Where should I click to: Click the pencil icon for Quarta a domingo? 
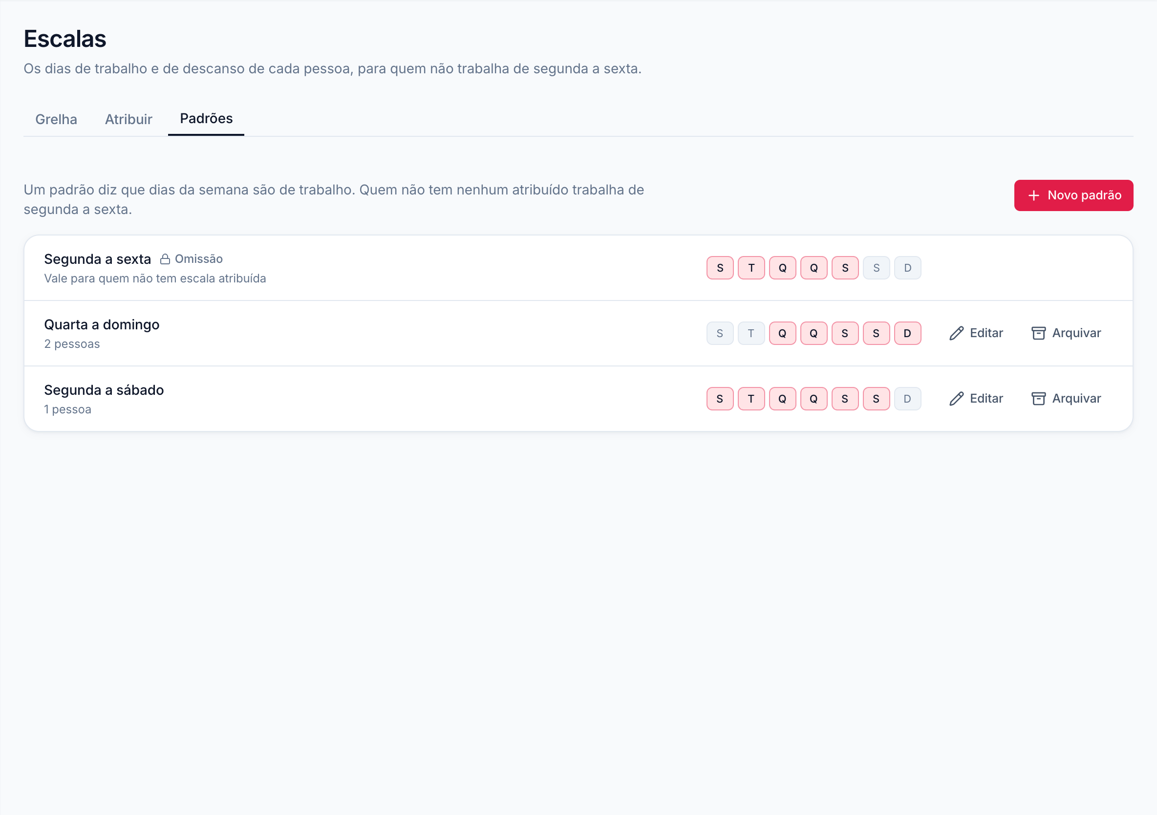[956, 333]
